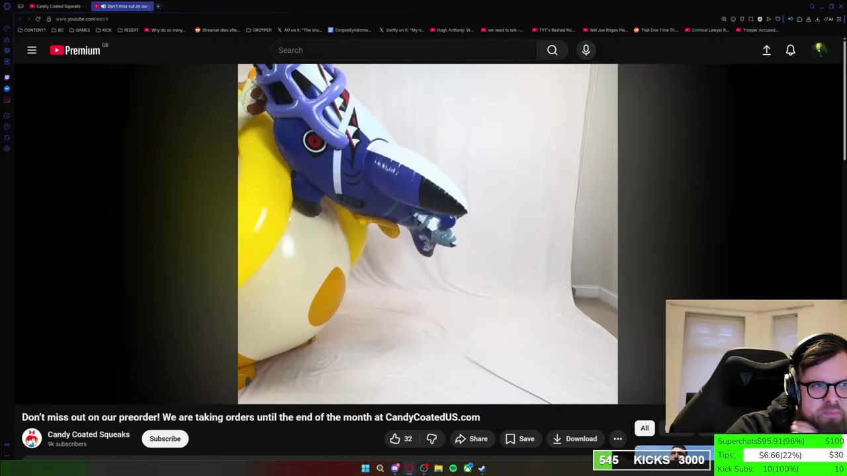
Task: Open Spotify from the taskbar
Action: click(453, 468)
